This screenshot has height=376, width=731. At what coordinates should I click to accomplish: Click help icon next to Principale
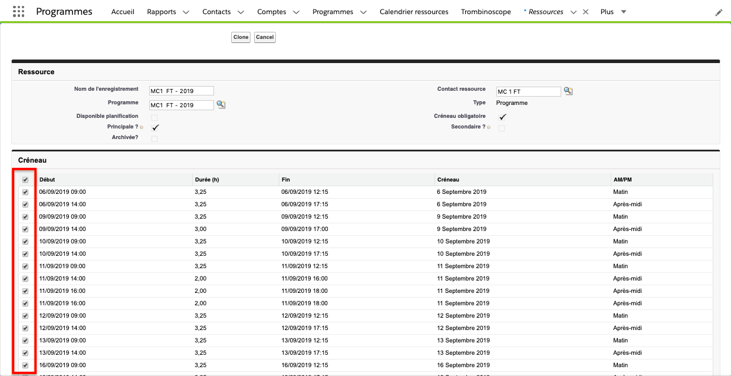pos(141,127)
